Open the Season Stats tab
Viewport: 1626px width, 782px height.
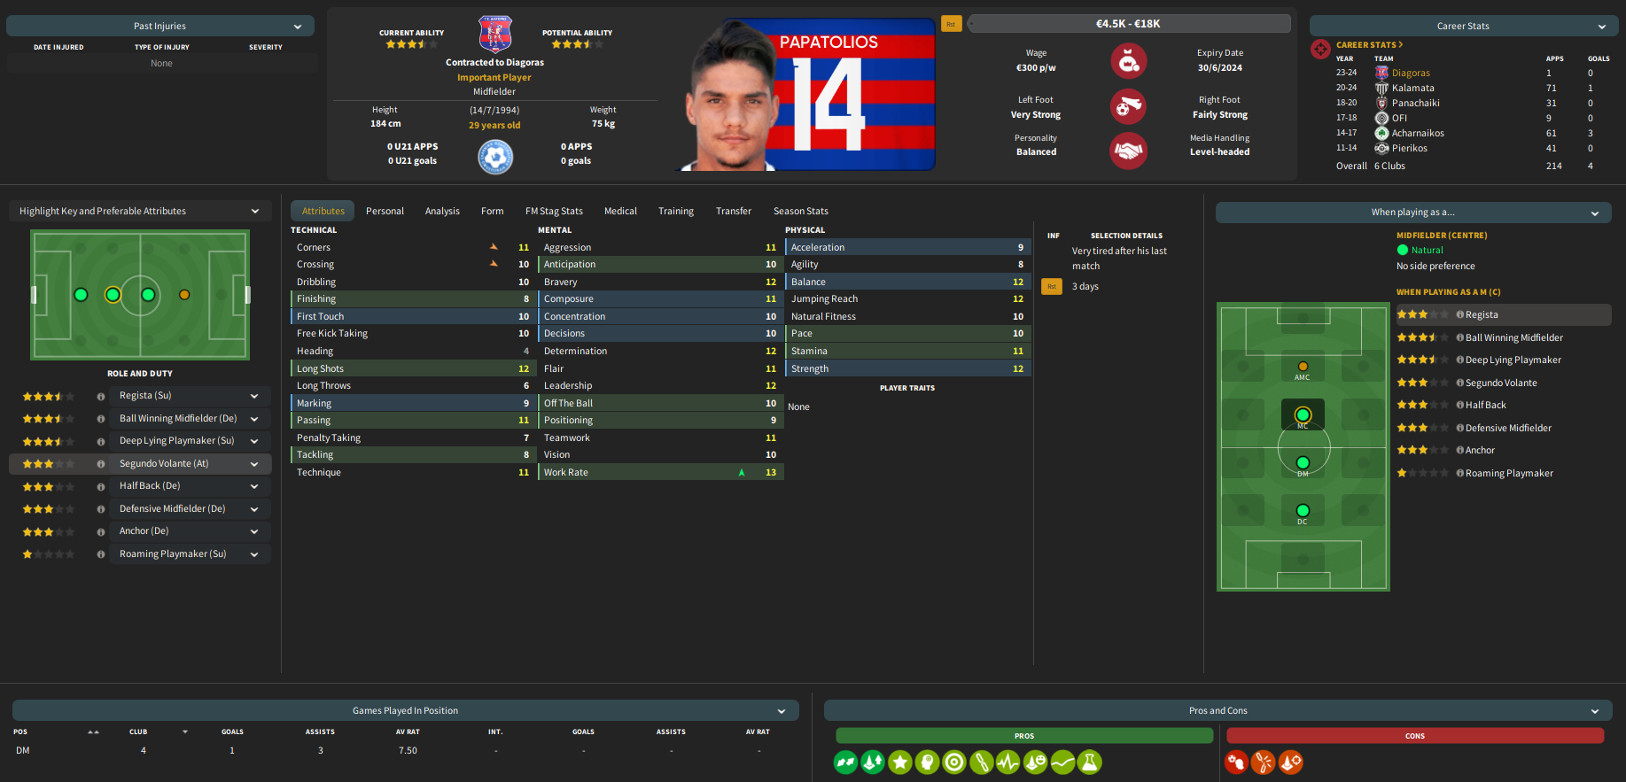click(x=800, y=211)
